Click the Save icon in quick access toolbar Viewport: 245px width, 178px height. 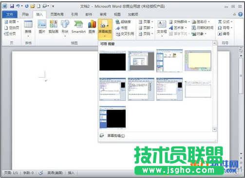12,6
